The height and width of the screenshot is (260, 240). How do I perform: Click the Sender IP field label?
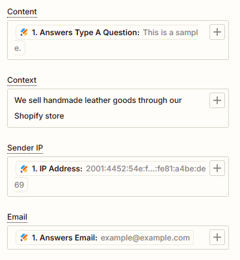pyautogui.click(x=25, y=148)
